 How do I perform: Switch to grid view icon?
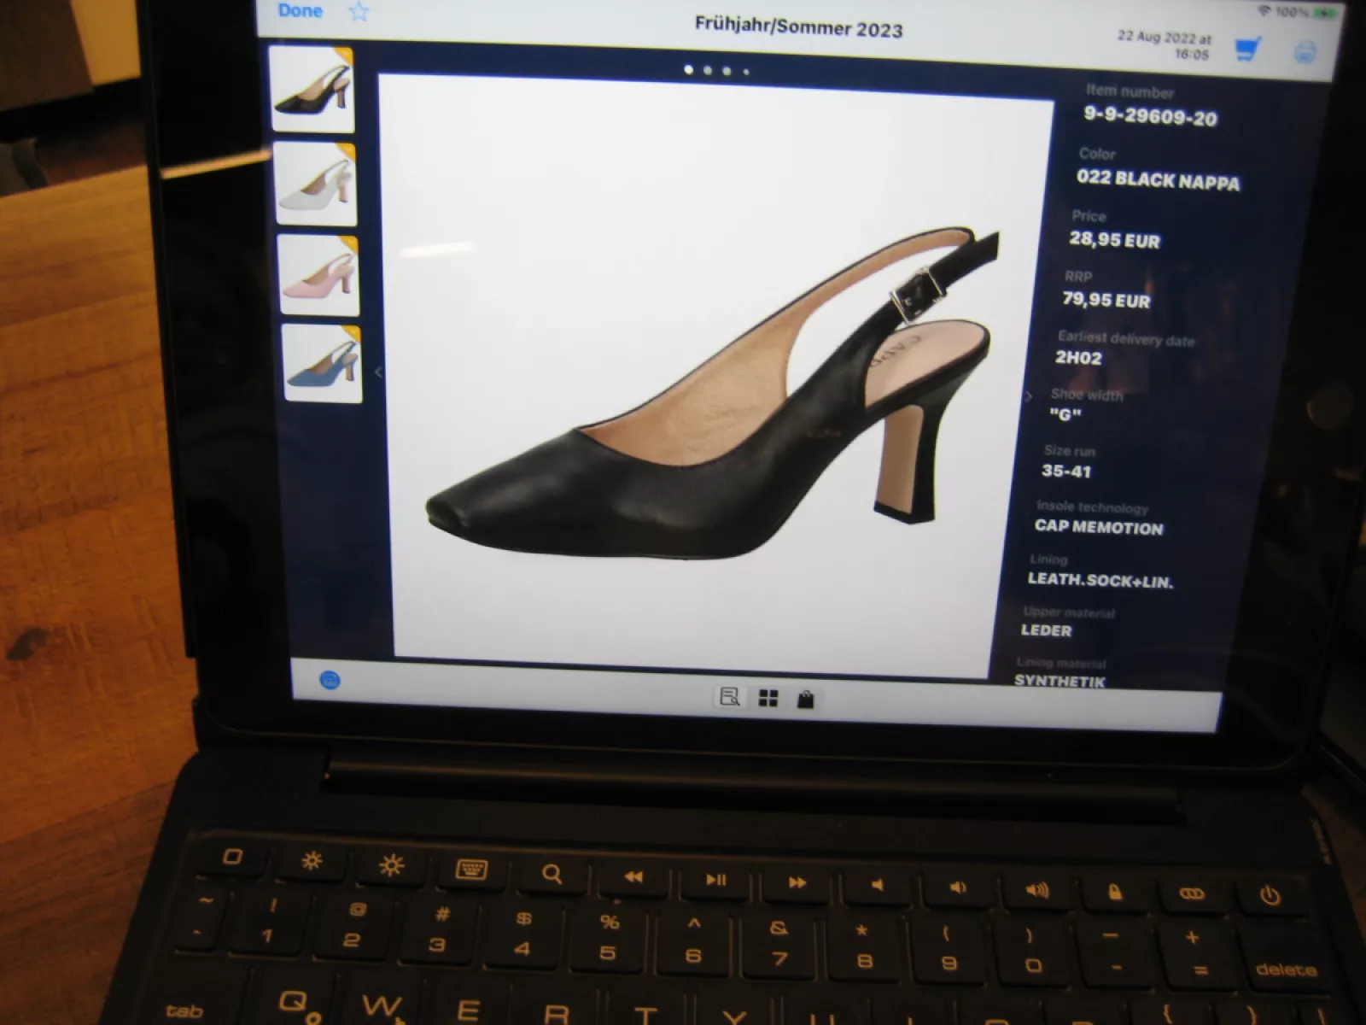click(768, 699)
